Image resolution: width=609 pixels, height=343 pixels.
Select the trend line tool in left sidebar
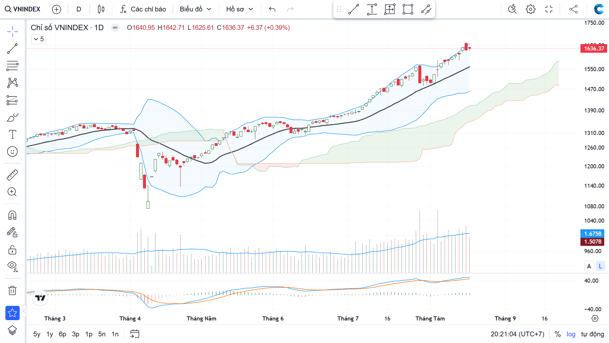(12, 49)
